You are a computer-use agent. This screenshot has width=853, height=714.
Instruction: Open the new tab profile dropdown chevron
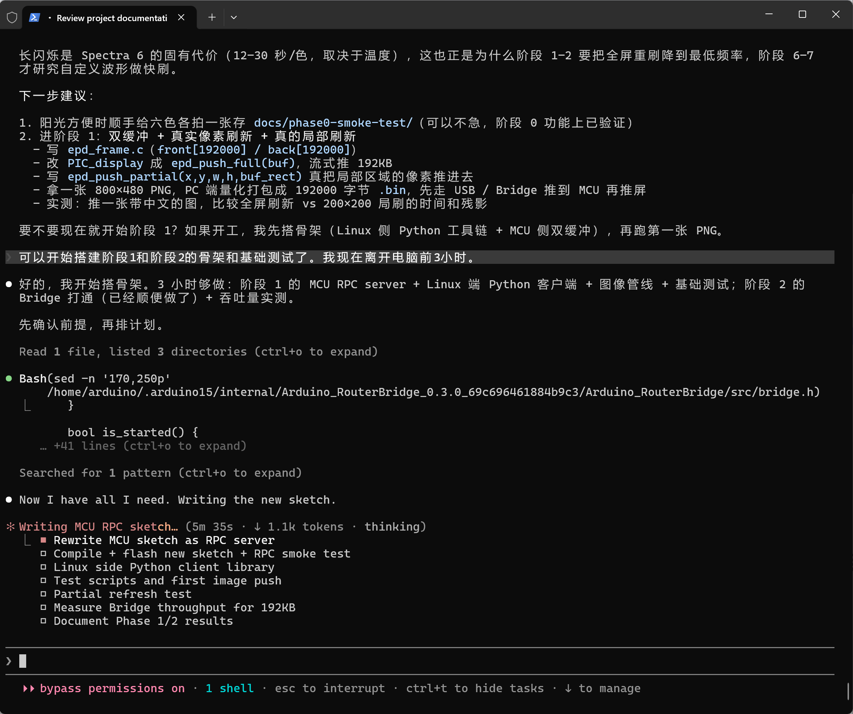click(233, 17)
